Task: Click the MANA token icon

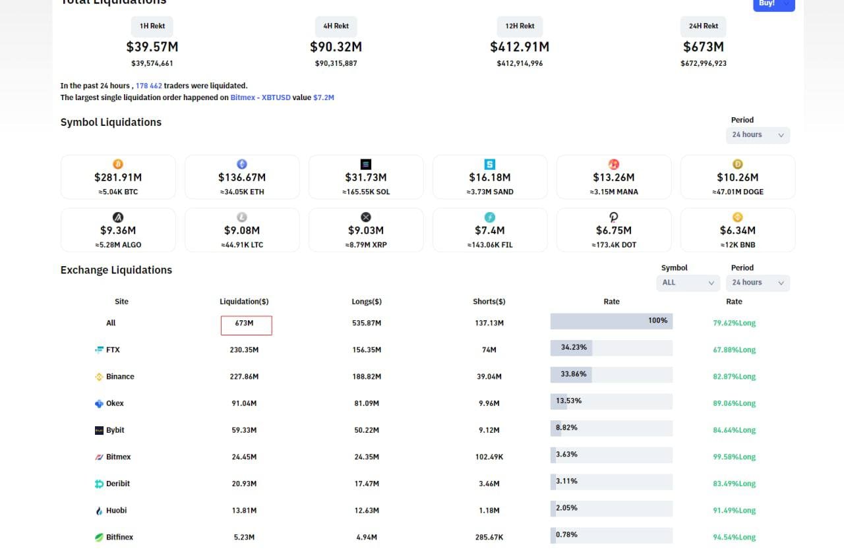Action: pyautogui.click(x=614, y=164)
